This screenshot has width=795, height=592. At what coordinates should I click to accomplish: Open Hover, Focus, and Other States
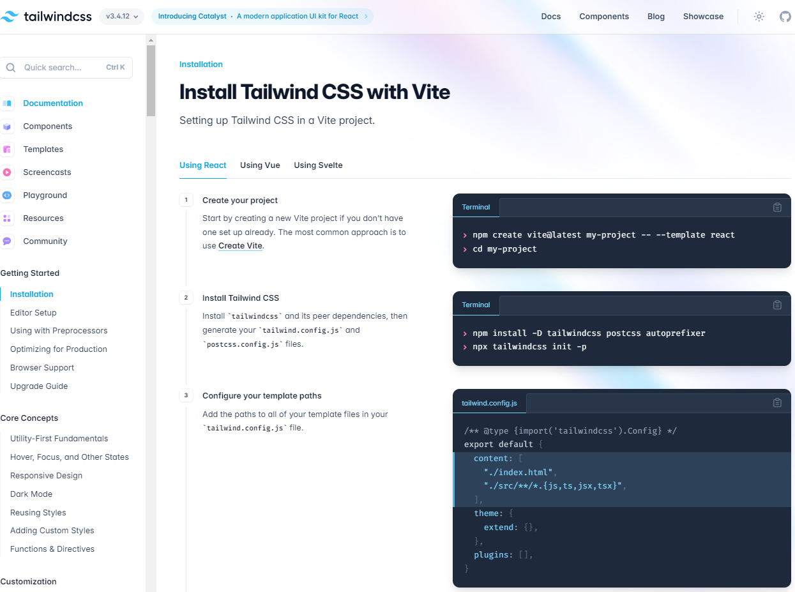(70, 457)
